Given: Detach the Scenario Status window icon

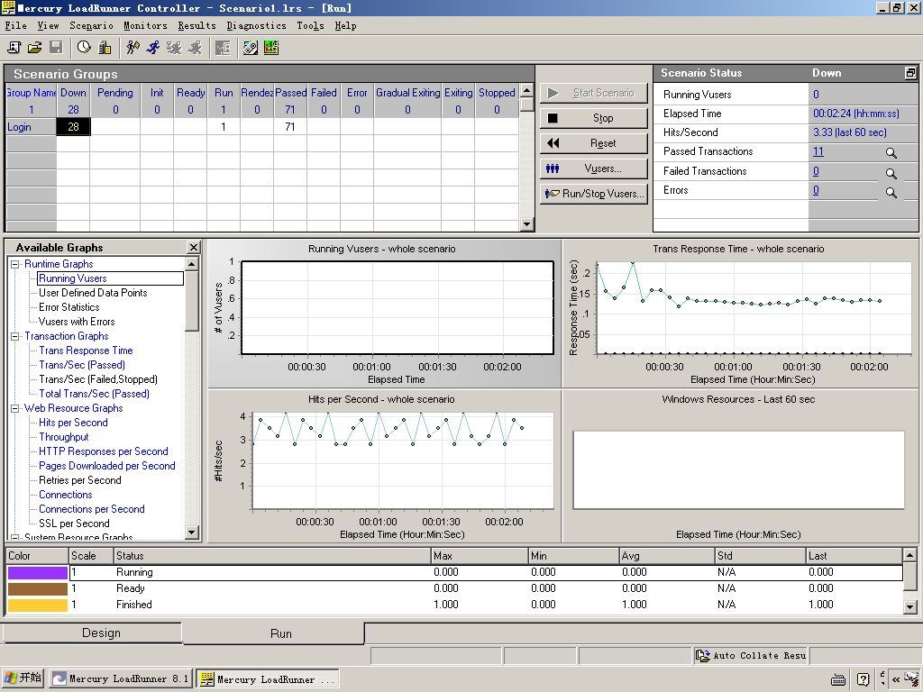Looking at the screenshot, I should (x=910, y=73).
